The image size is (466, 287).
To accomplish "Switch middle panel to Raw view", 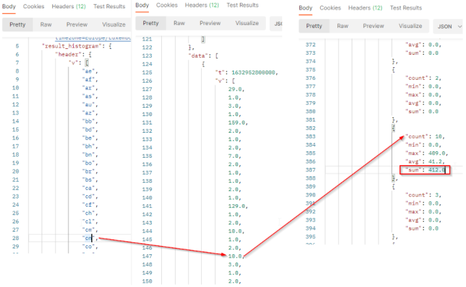I will tap(180, 23).
